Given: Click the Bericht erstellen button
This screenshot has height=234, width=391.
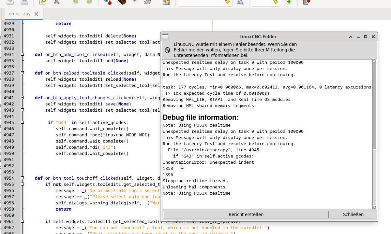Looking at the screenshot, I should (246, 214).
